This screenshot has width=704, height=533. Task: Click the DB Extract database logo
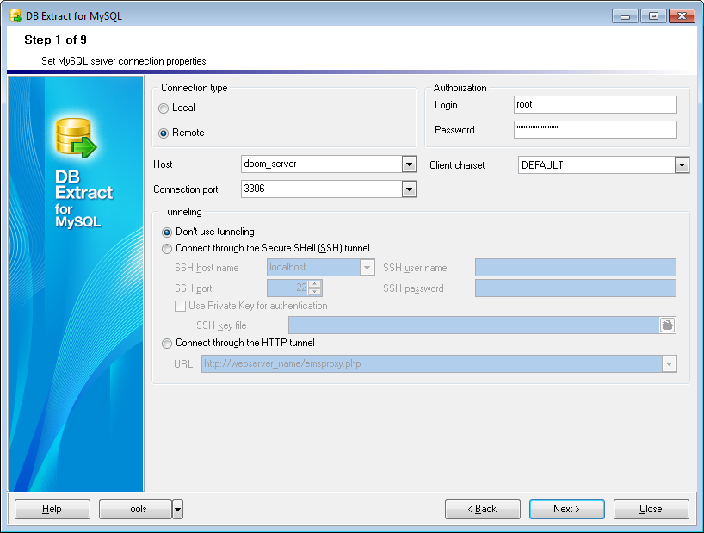(75, 138)
